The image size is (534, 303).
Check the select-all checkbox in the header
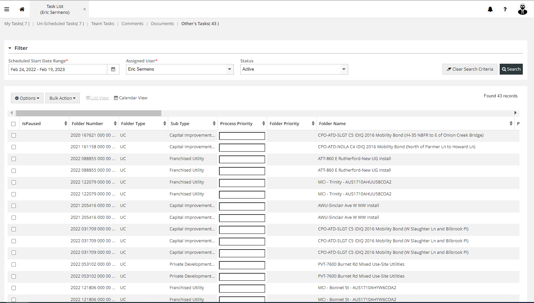pos(14,123)
